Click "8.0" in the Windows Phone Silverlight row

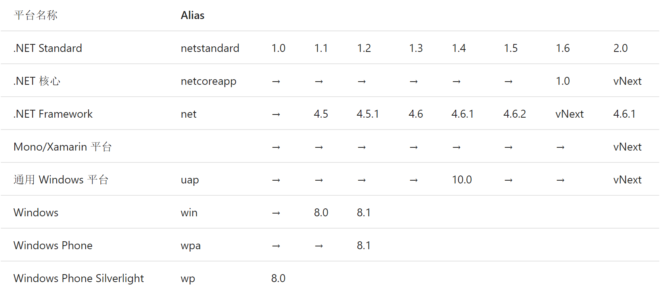pyautogui.click(x=278, y=279)
